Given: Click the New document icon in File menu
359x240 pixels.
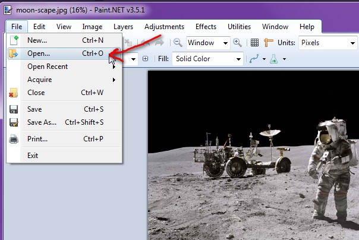Looking at the screenshot, I should [x=14, y=40].
